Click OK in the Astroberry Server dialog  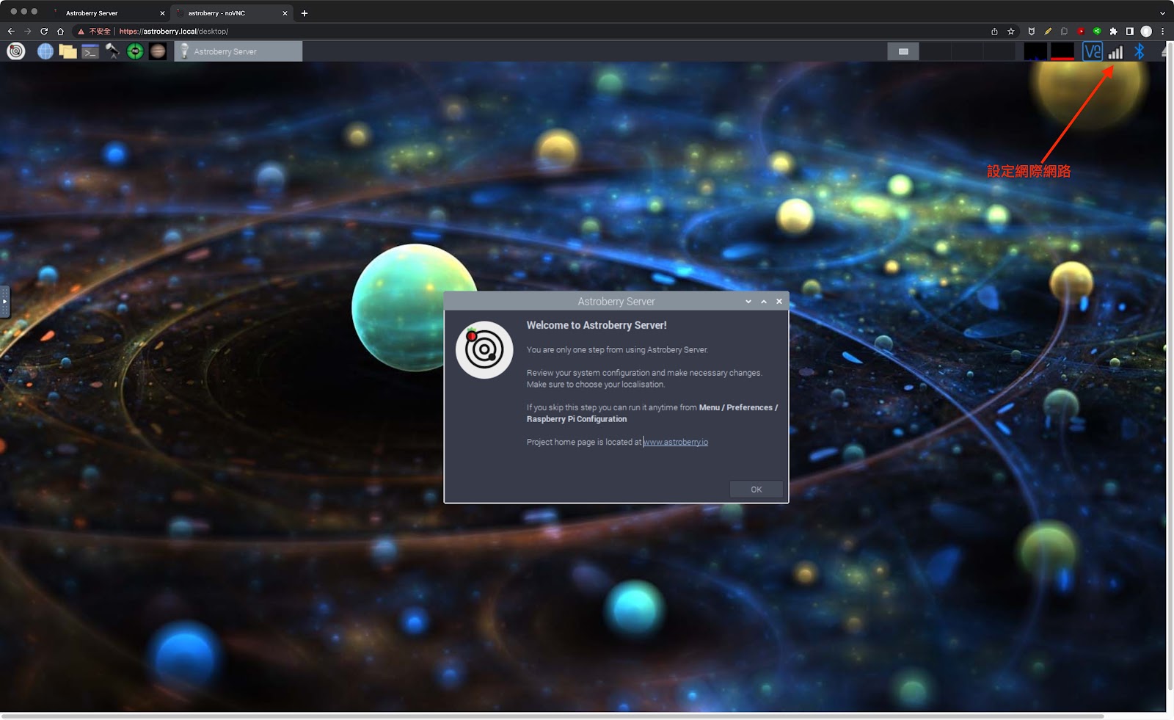(756, 490)
